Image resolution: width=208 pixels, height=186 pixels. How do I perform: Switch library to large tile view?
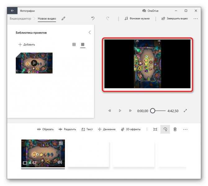click(74, 45)
